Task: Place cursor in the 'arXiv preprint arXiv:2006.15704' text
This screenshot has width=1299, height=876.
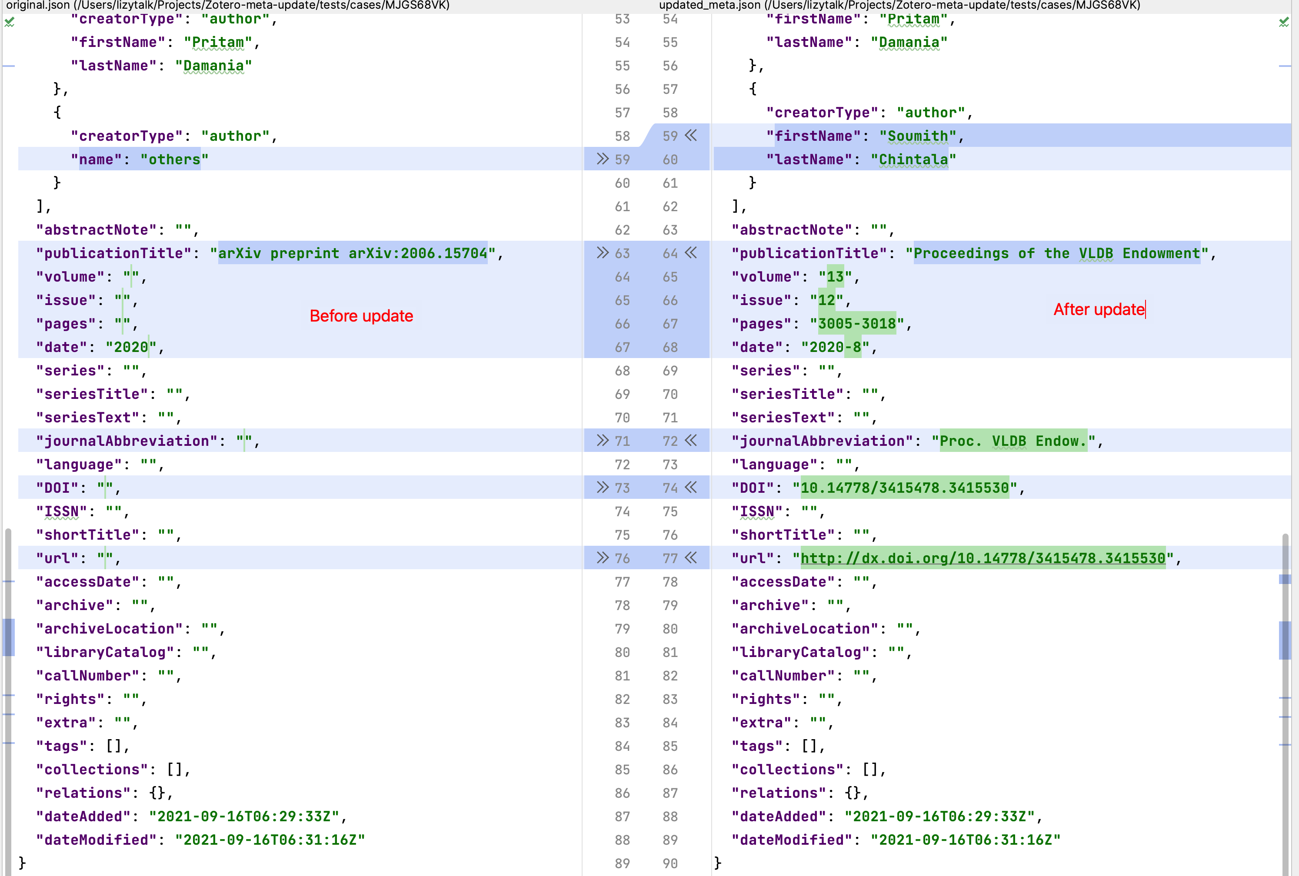Action: (x=352, y=254)
